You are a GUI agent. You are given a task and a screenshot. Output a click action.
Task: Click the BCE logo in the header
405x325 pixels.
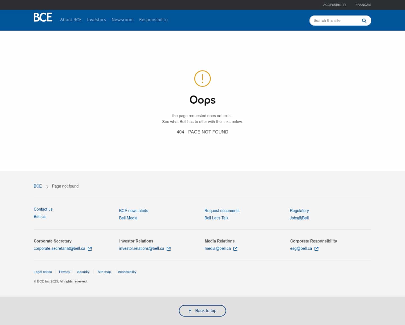point(43,17)
